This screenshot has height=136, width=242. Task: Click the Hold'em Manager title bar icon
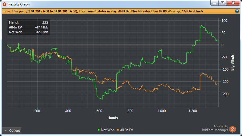pos(4,4)
